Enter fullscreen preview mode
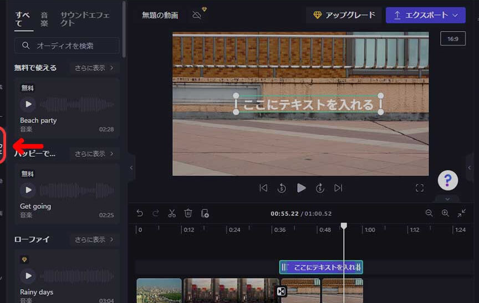The width and height of the screenshot is (479, 303). pyautogui.click(x=420, y=188)
